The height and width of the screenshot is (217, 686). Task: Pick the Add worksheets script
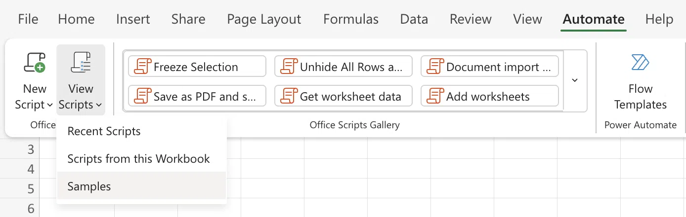click(x=489, y=96)
